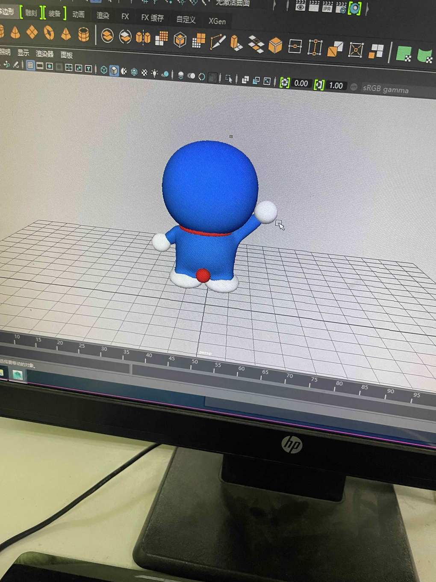Set the gamma value field showing 1.00
The height and width of the screenshot is (582, 436).
pos(336,86)
